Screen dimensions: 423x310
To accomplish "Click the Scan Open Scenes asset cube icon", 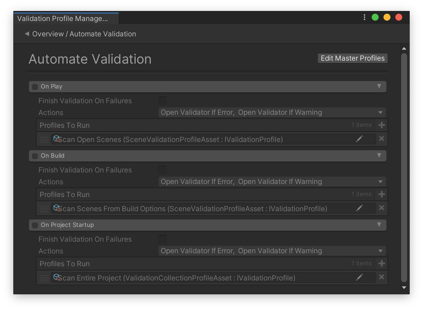I will click(57, 138).
